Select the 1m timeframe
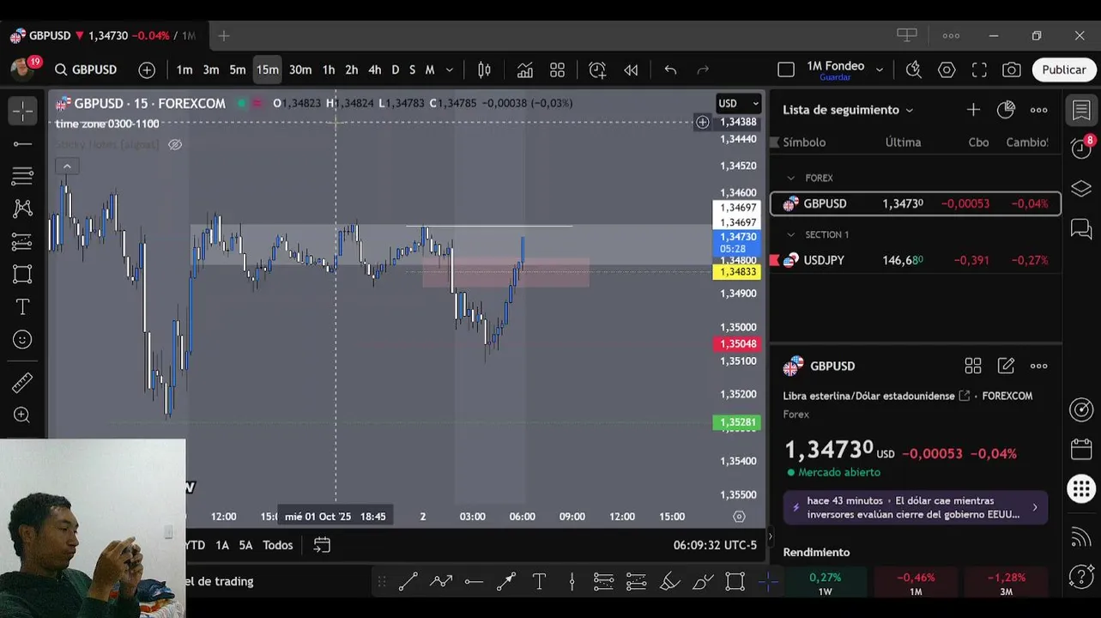Image resolution: width=1101 pixels, height=618 pixels. point(185,70)
